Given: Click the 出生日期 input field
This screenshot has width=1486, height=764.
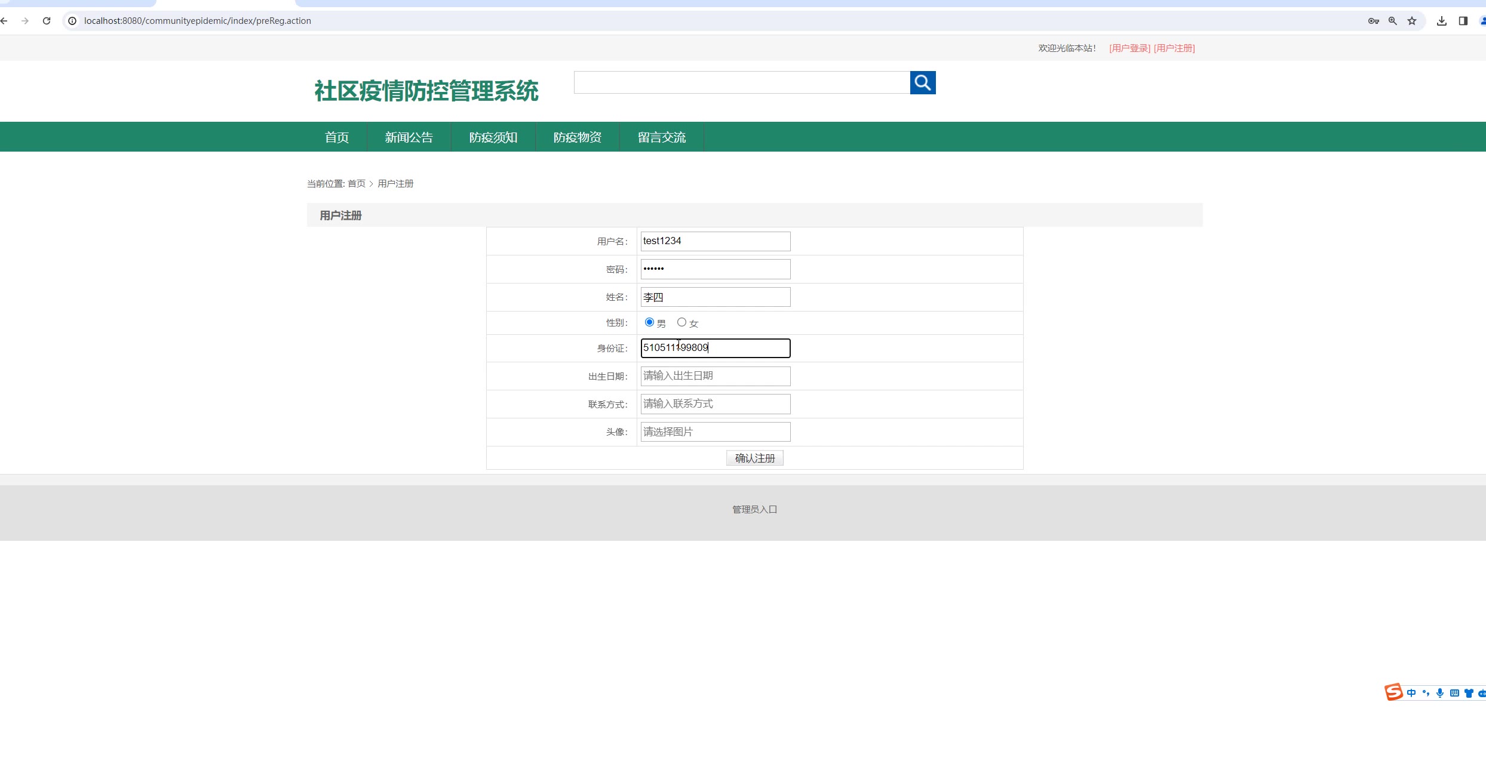Looking at the screenshot, I should (x=715, y=376).
